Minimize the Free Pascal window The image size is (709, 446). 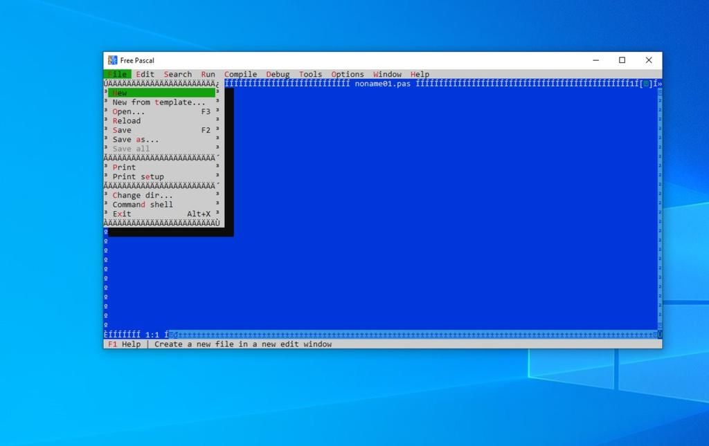pos(596,60)
